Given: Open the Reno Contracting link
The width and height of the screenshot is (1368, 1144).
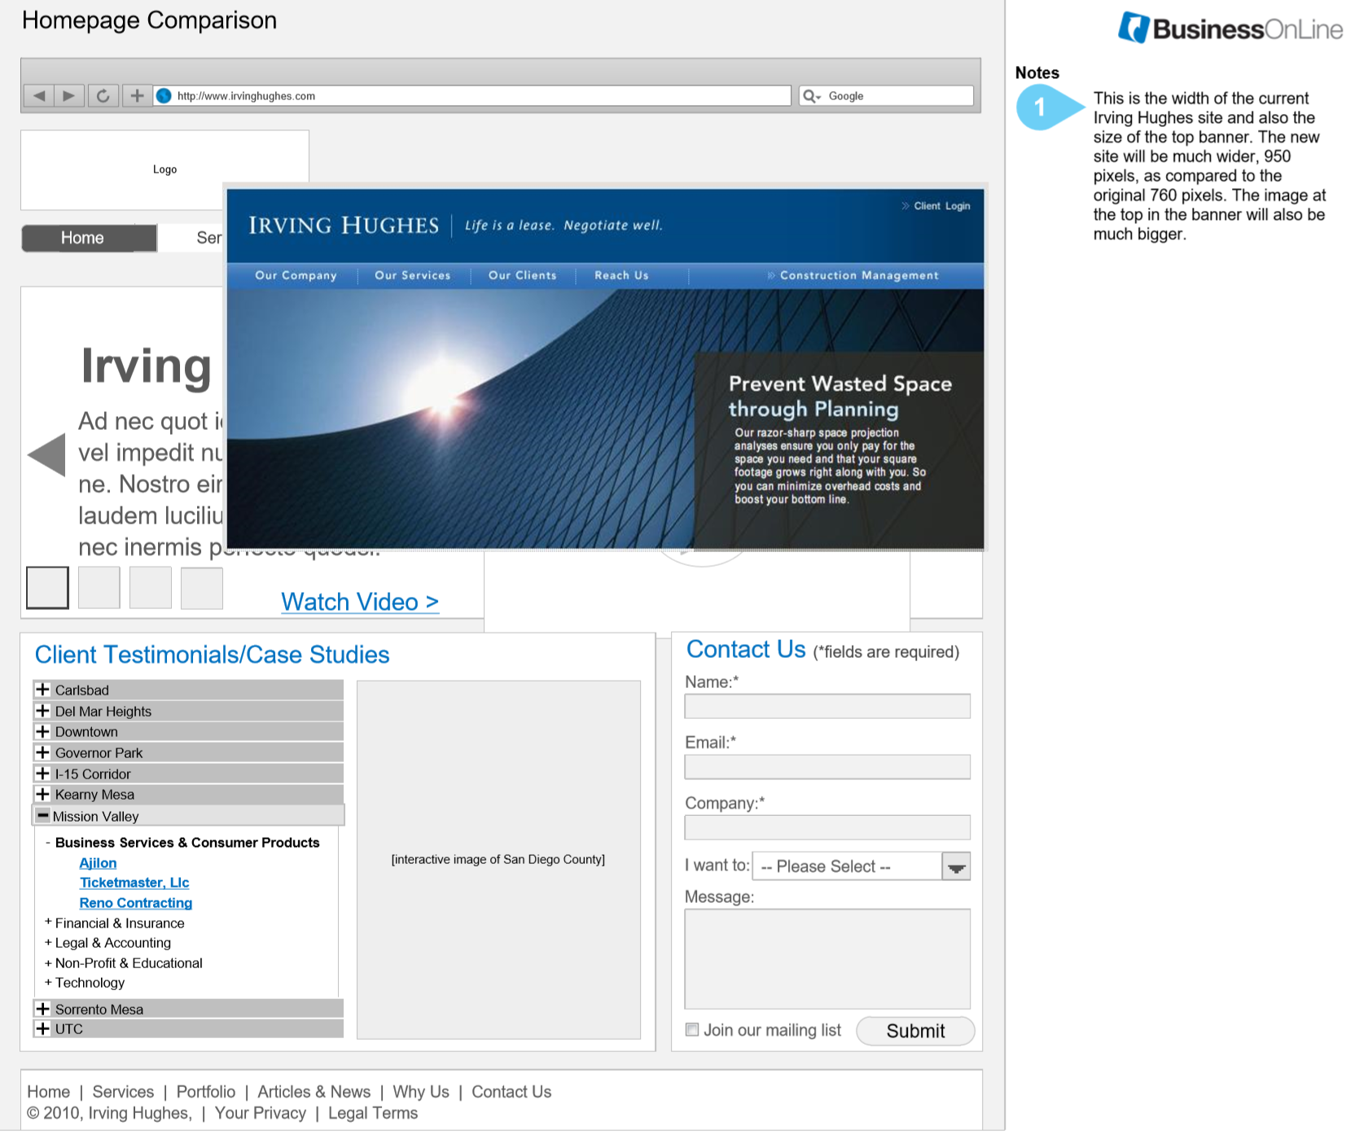Looking at the screenshot, I should pos(136,903).
